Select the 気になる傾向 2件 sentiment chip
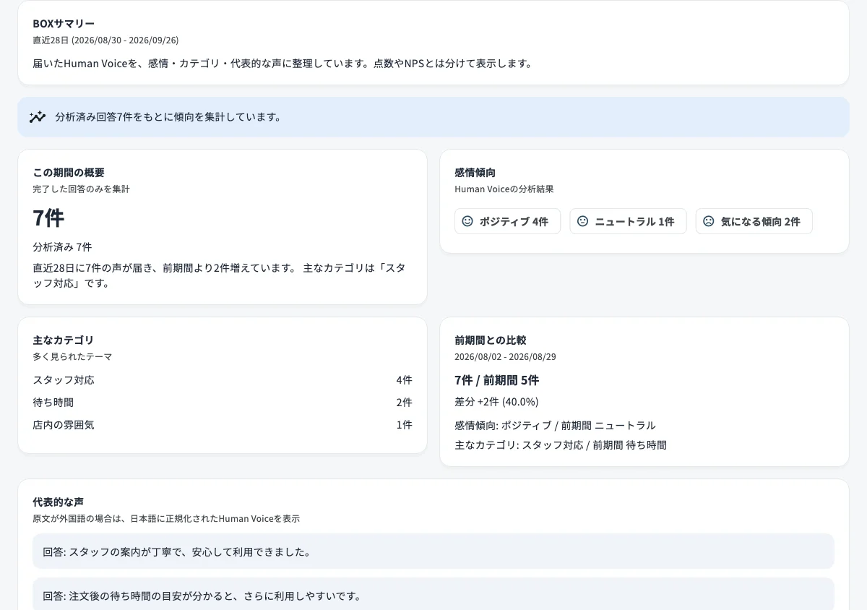The height and width of the screenshot is (610, 867). pos(754,221)
